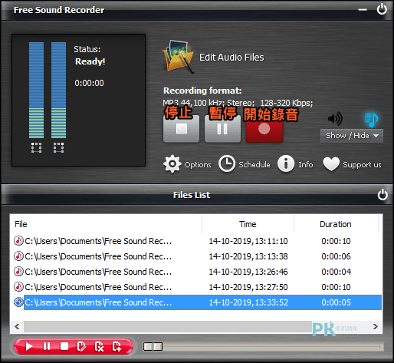
Task: Open Options gear icon
Action: coord(172,163)
